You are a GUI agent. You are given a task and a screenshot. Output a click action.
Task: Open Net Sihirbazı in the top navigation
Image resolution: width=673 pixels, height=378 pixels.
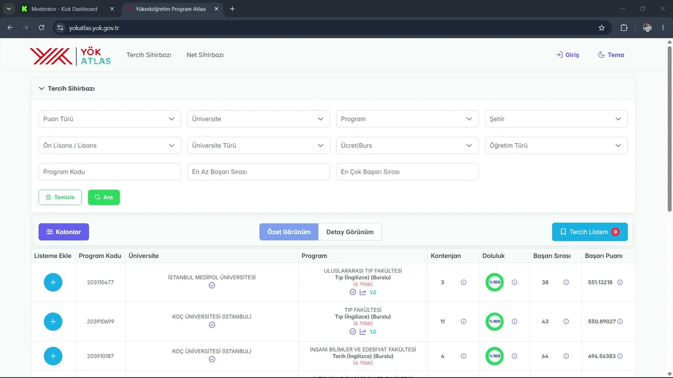[205, 55]
